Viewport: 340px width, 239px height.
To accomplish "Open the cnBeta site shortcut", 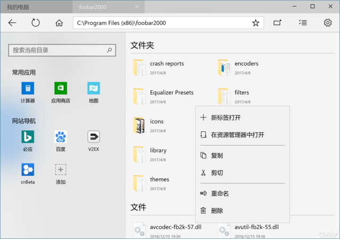I will coord(28,174).
